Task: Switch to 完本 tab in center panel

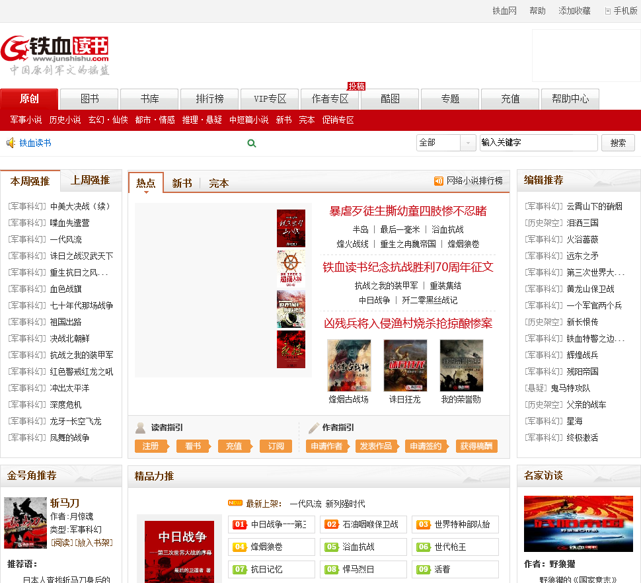Action: point(219,183)
